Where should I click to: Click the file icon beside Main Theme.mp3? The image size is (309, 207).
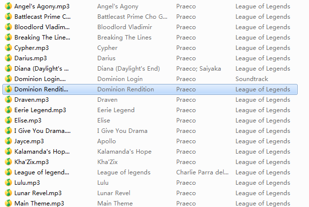[x=8, y=203]
